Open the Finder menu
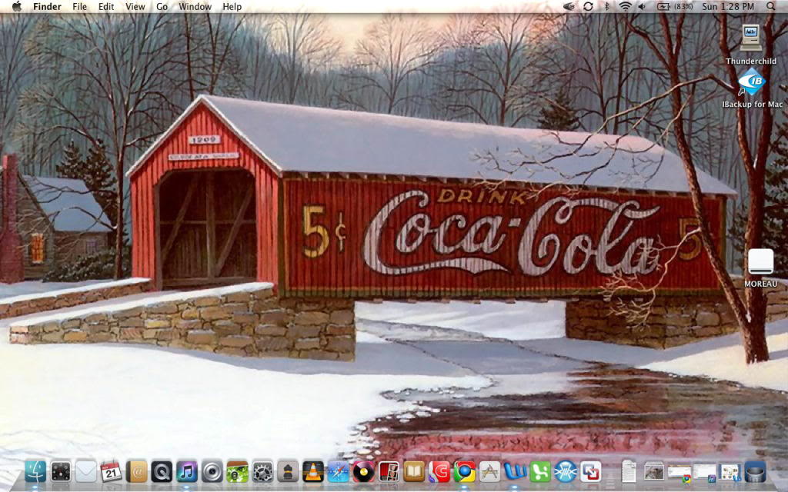The width and height of the screenshot is (788, 492). point(47,6)
